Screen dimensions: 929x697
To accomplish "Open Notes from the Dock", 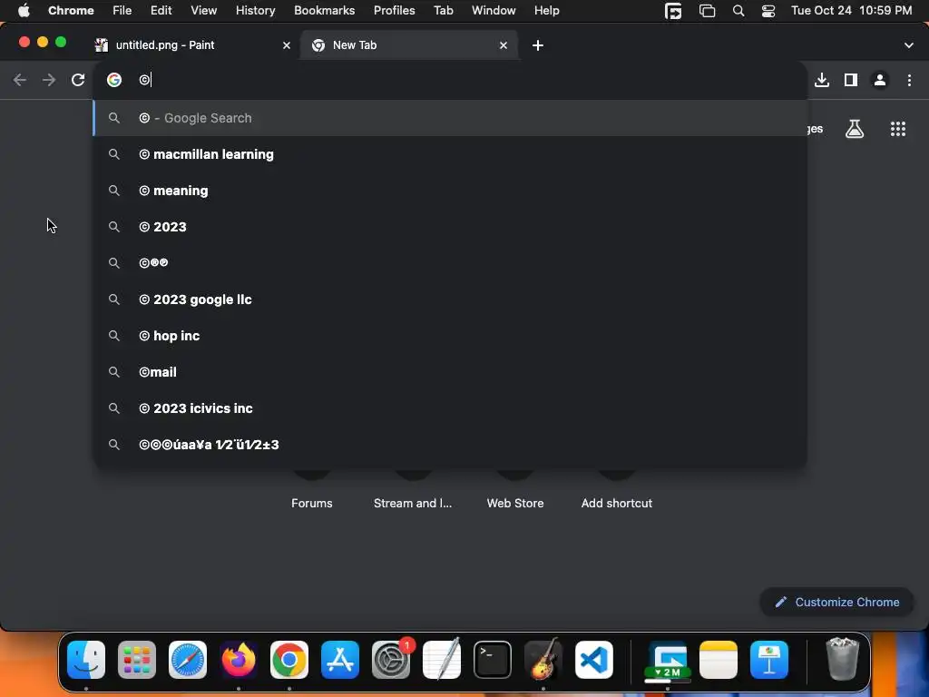I will (x=719, y=660).
